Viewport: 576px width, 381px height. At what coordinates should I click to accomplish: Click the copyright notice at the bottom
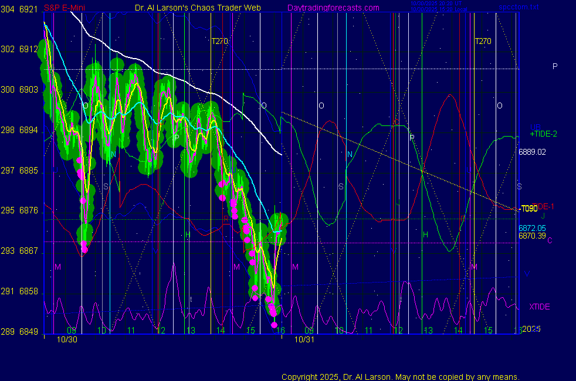click(400, 377)
